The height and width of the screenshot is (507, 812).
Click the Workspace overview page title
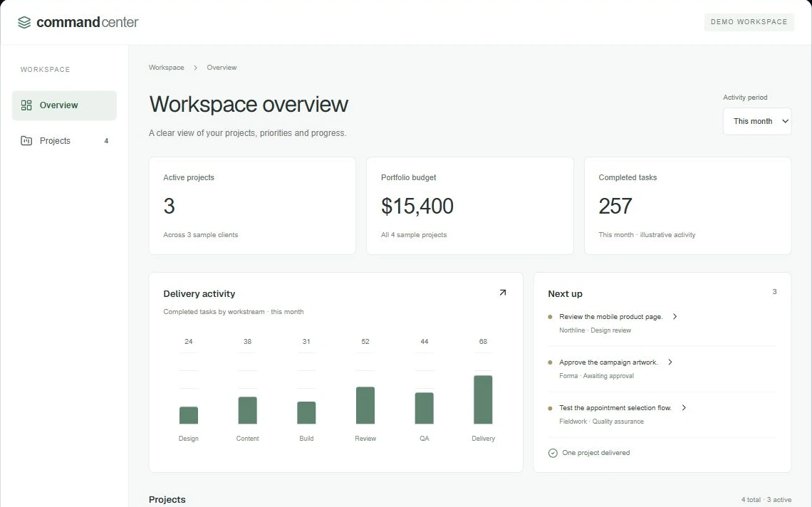tap(249, 104)
